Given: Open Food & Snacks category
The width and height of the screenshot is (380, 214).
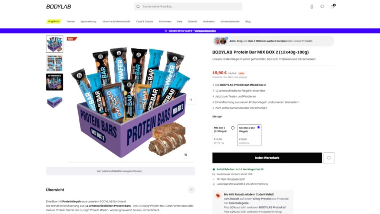Looking at the screenshot, I should (x=145, y=22).
